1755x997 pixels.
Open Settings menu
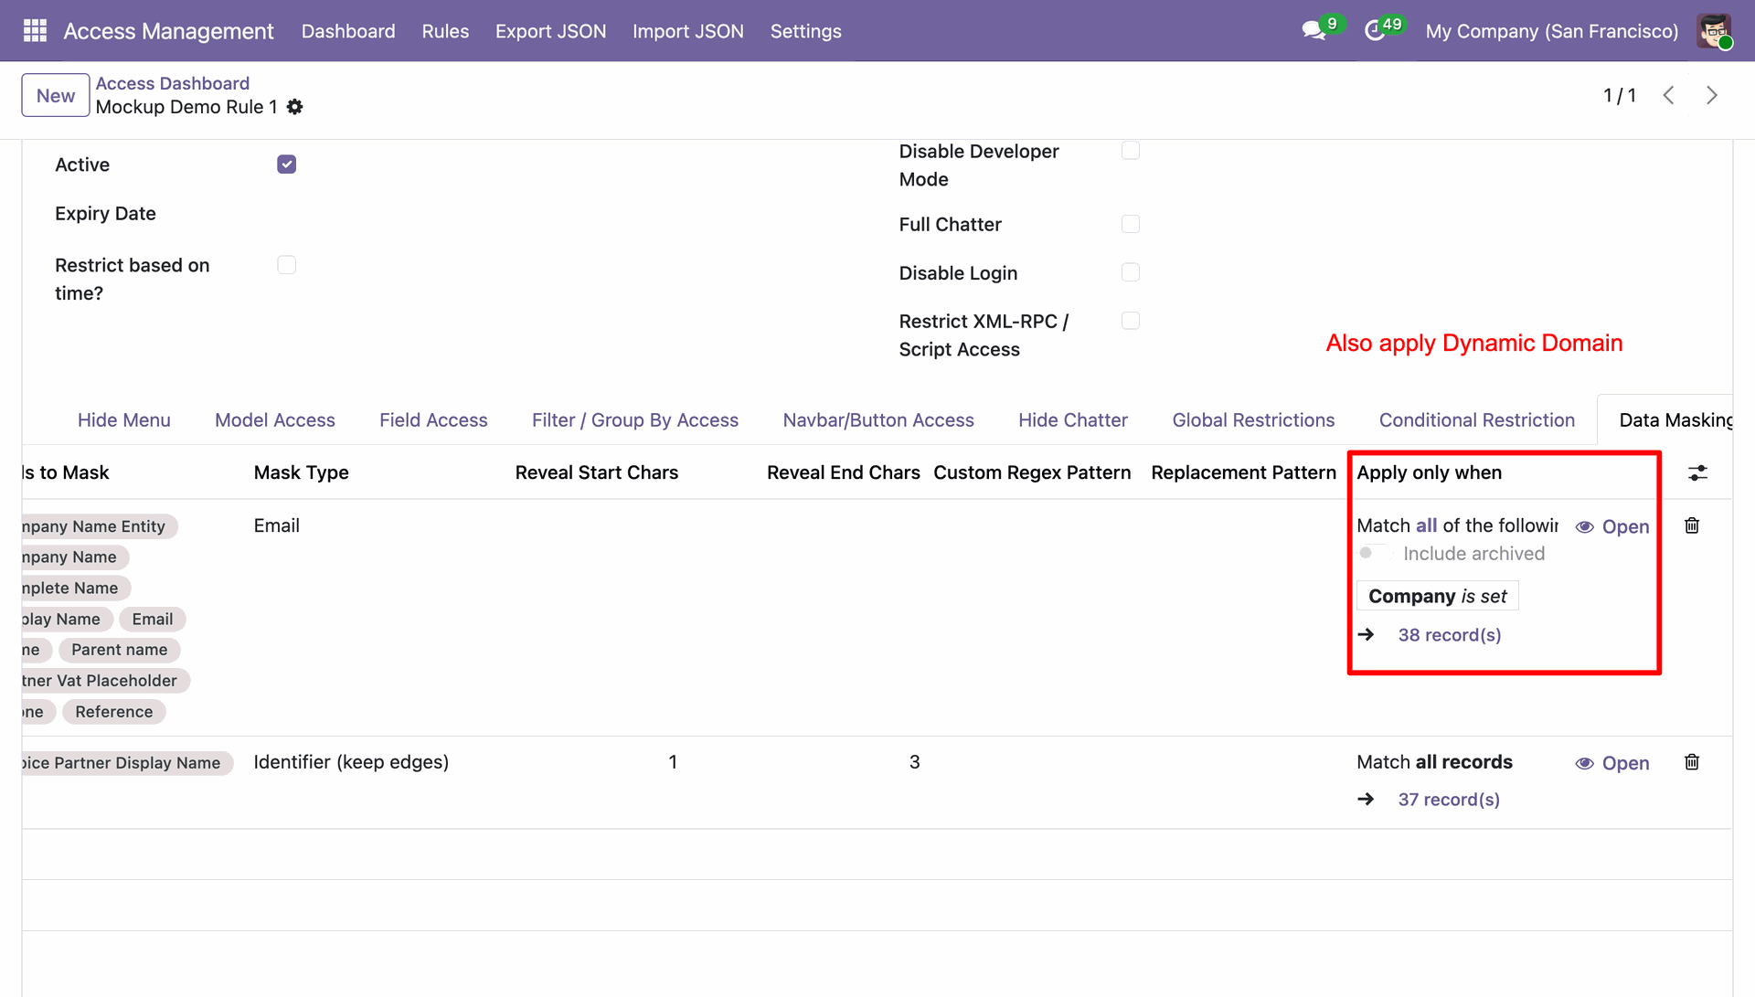tap(806, 31)
